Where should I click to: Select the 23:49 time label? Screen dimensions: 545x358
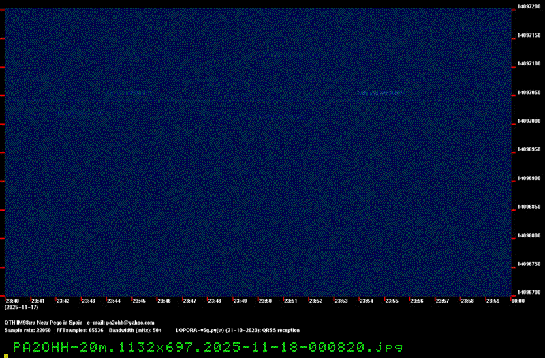pyautogui.click(x=240, y=301)
